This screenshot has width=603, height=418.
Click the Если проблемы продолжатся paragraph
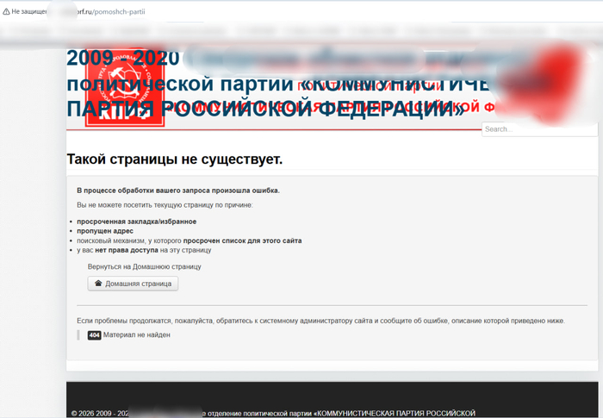pyautogui.click(x=320, y=321)
